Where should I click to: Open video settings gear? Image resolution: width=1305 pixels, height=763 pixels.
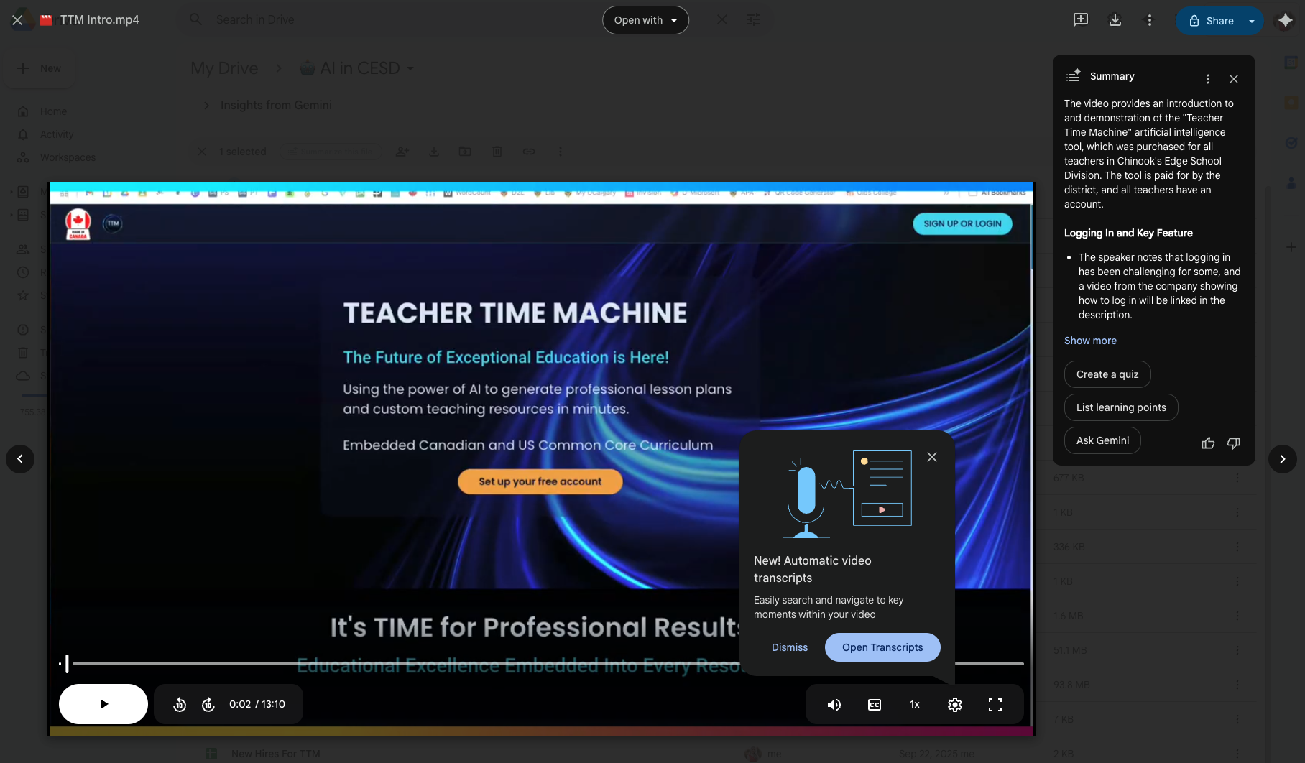click(955, 705)
